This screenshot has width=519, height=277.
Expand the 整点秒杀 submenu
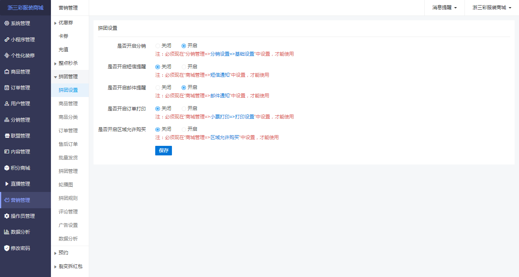(70, 63)
